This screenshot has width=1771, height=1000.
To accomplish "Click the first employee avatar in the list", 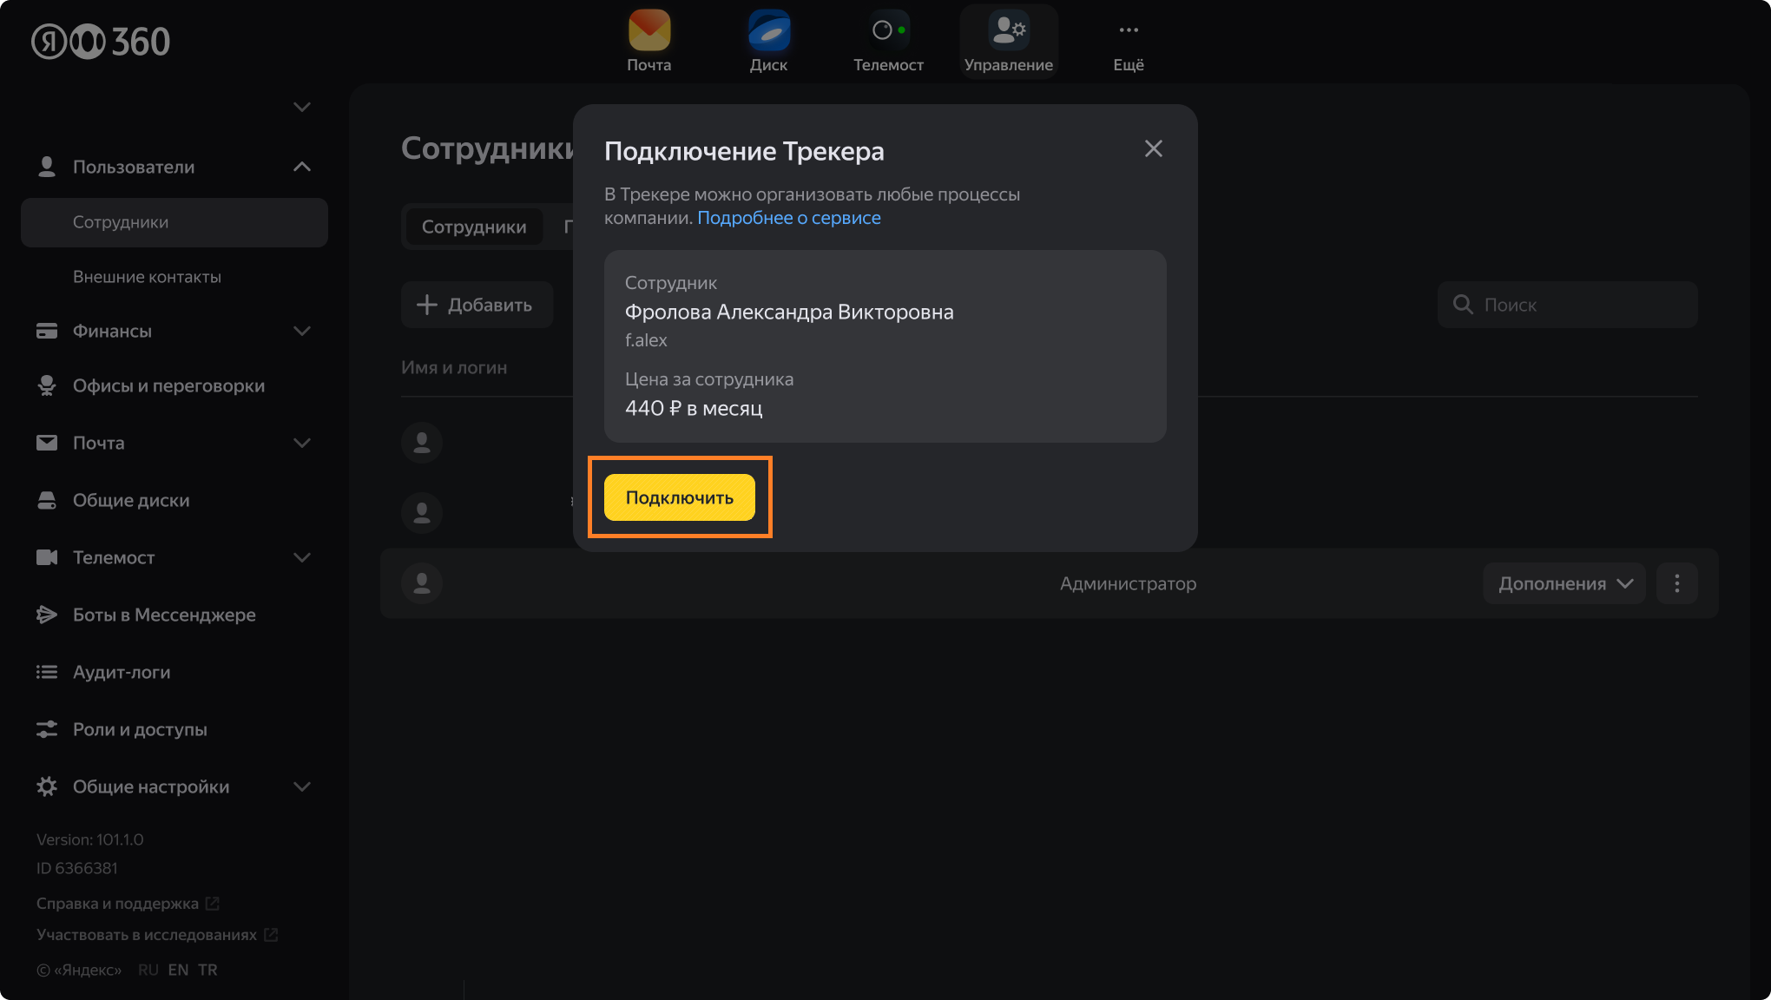I will [x=422, y=443].
